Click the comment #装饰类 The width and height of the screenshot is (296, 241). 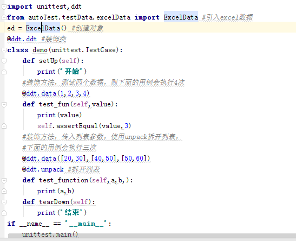point(54,39)
